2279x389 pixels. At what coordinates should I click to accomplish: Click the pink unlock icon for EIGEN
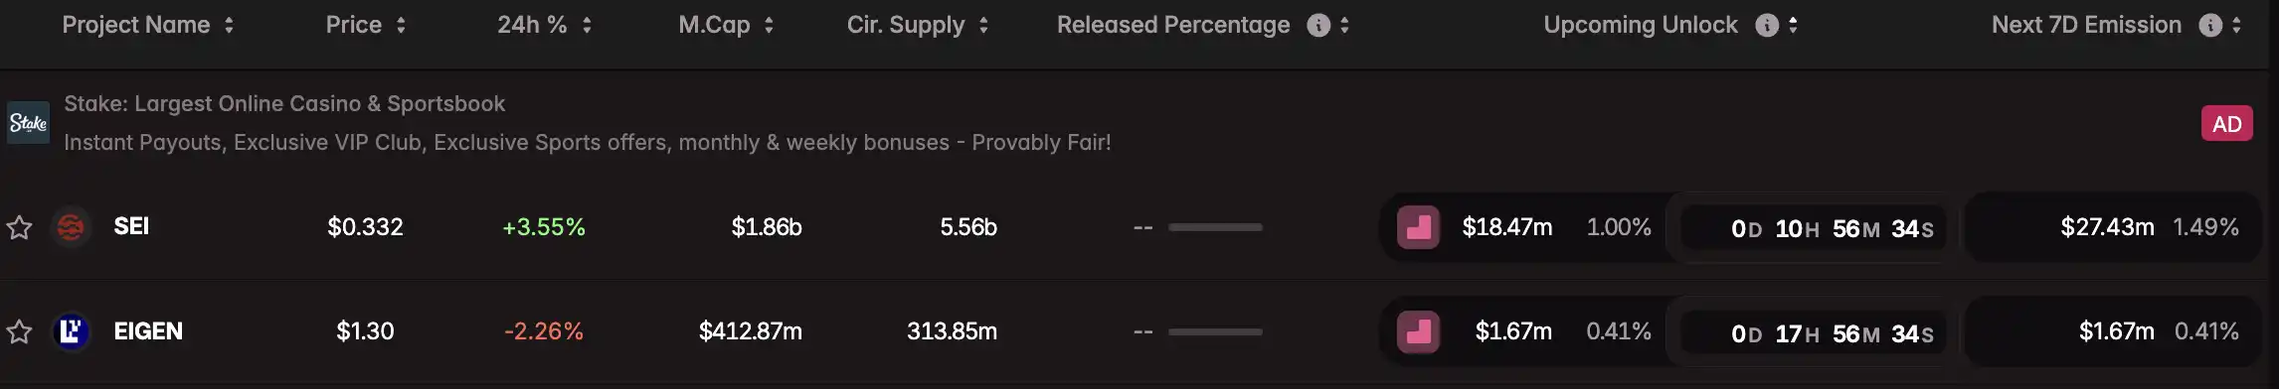1419,332
